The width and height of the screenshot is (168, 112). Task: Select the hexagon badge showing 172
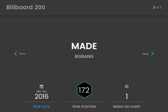coord(84,90)
